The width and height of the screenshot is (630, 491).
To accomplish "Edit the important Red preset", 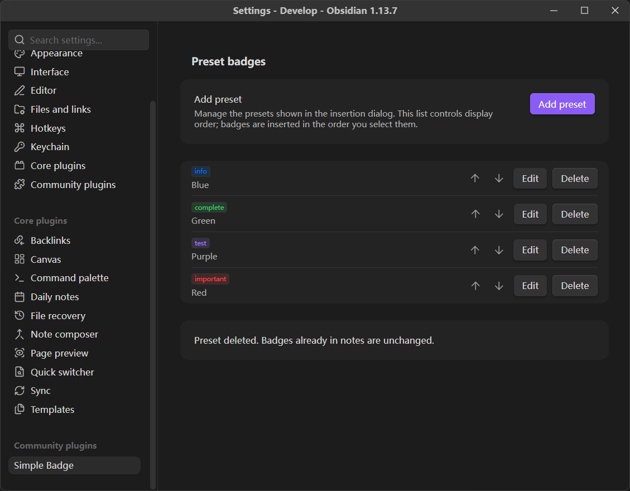I will (530, 286).
